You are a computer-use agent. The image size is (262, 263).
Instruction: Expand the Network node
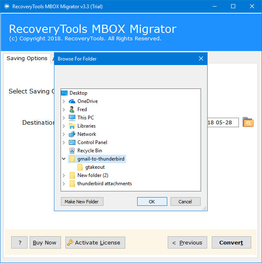click(64, 134)
